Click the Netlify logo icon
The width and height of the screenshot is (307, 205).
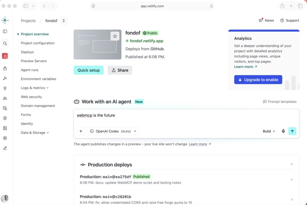pos(5,20)
